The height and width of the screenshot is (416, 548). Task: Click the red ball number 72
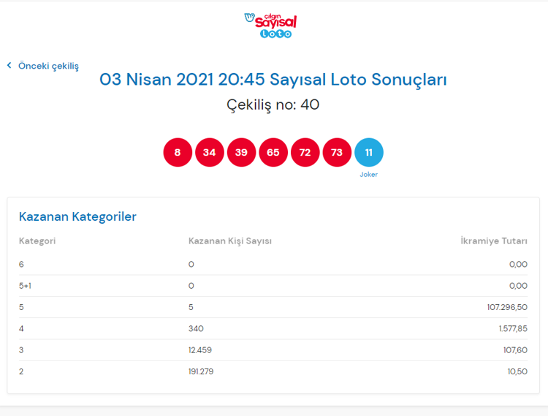click(305, 152)
